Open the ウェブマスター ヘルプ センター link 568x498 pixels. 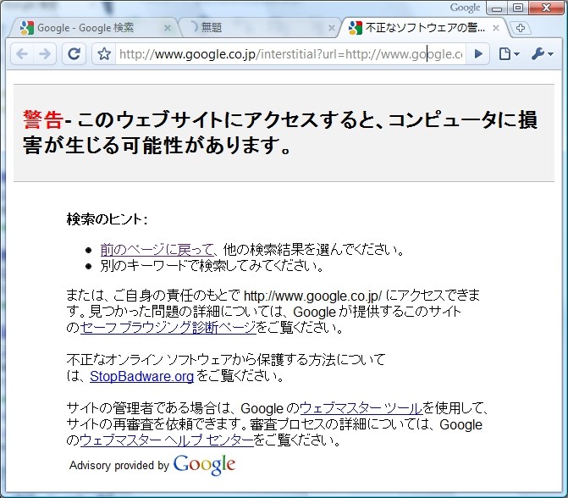click(167, 440)
